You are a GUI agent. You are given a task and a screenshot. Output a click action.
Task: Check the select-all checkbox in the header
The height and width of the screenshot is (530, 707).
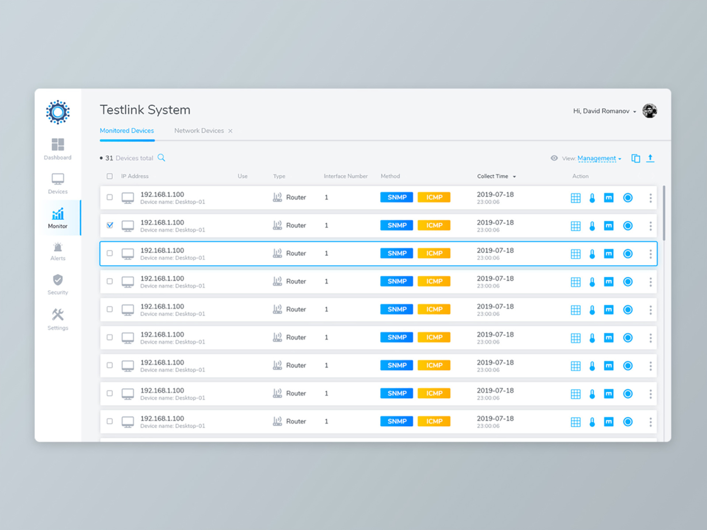coord(110,176)
